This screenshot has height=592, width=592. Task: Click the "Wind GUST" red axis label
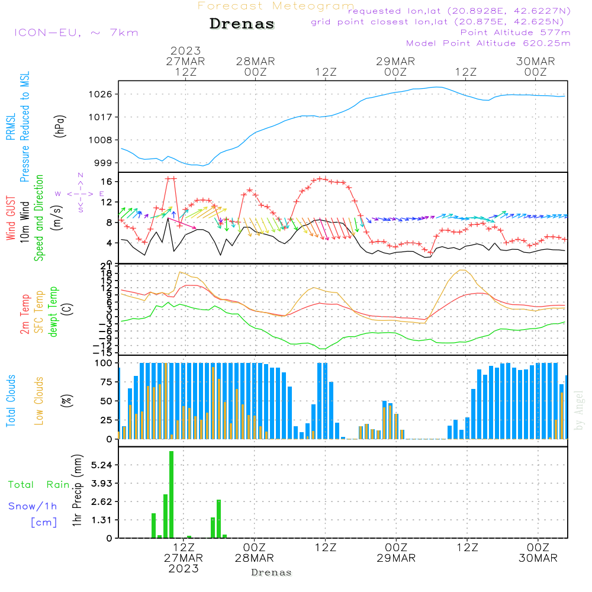pyautogui.click(x=11, y=218)
